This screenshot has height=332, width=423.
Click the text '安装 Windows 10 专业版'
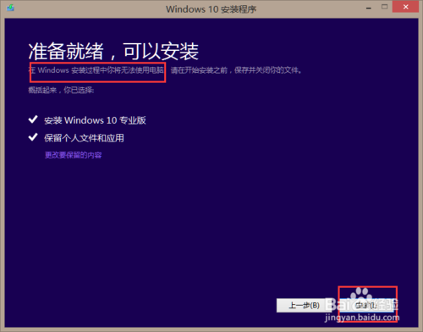[x=95, y=120]
